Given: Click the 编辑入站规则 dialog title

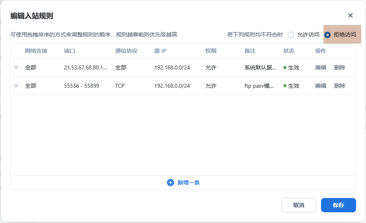Looking at the screenshot, I should point(32,16).
